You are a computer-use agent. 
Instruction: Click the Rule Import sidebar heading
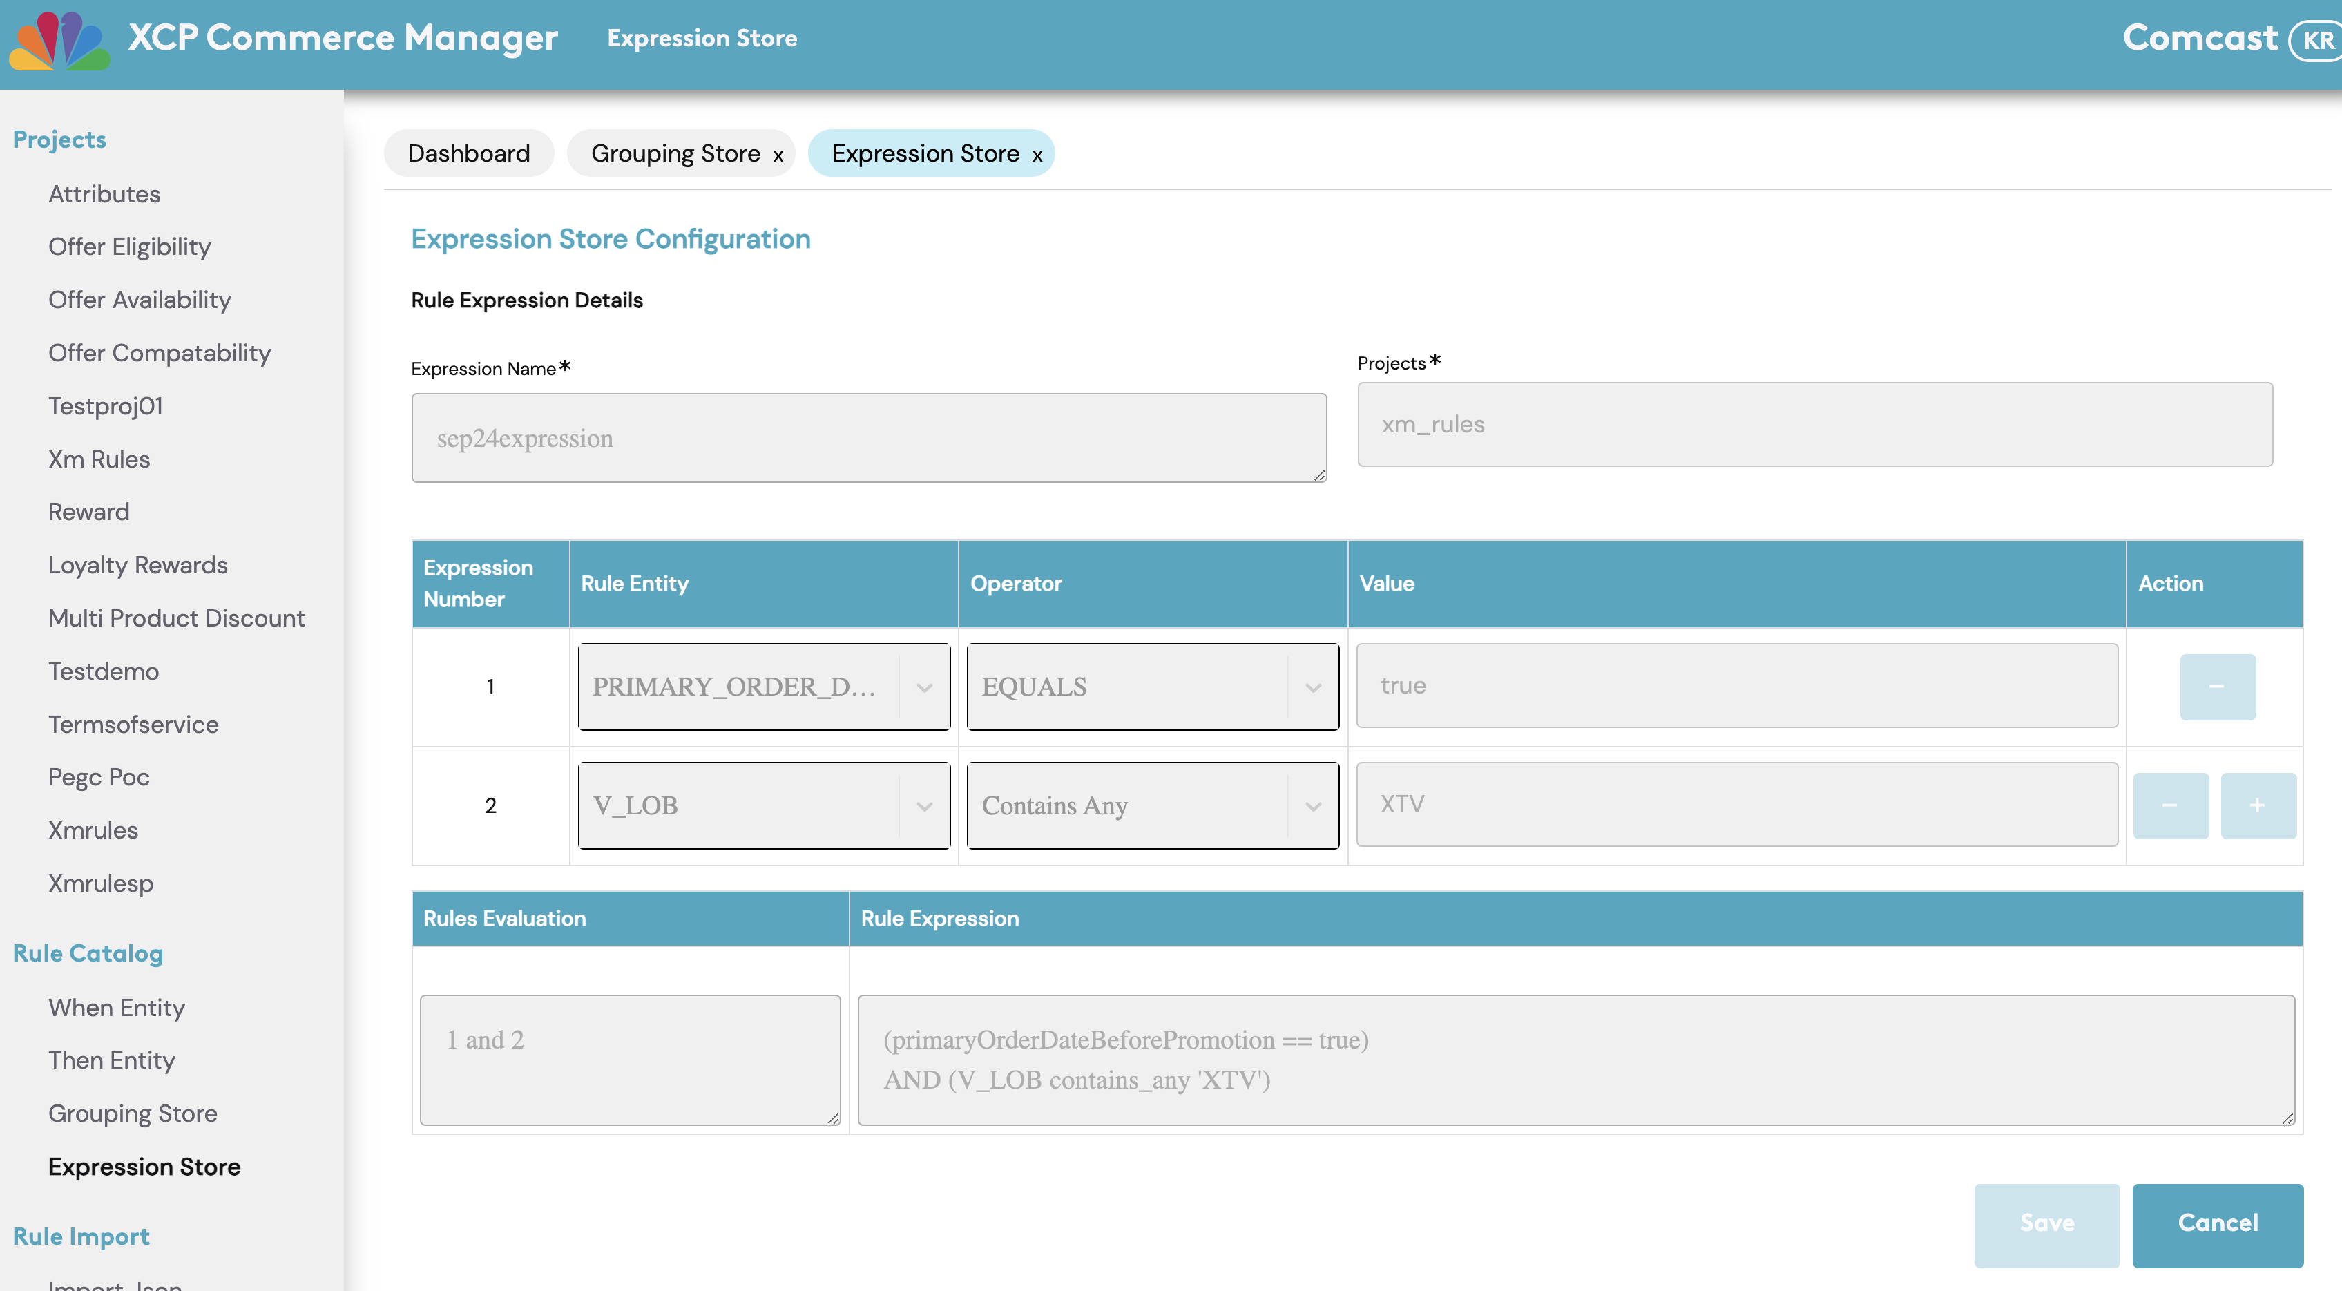(x=81, y=1236)
